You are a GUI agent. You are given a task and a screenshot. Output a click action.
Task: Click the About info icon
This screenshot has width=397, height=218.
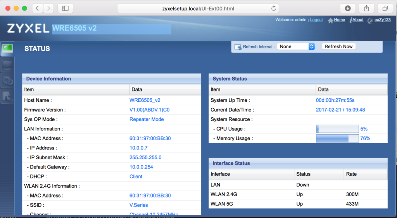[x=351, y=20]
